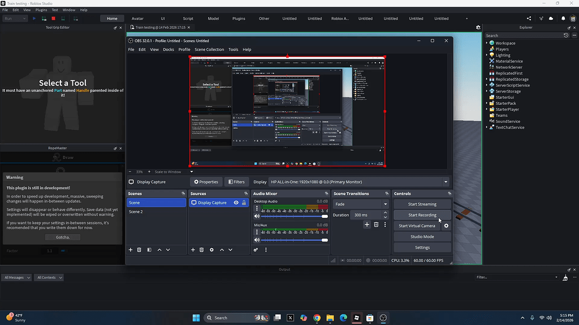Open Desktop Audio options menu dots

point(257,208)
